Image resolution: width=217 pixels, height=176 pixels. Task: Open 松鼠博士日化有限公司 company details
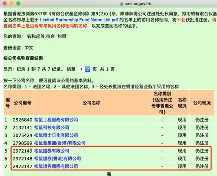click(56, 135)
